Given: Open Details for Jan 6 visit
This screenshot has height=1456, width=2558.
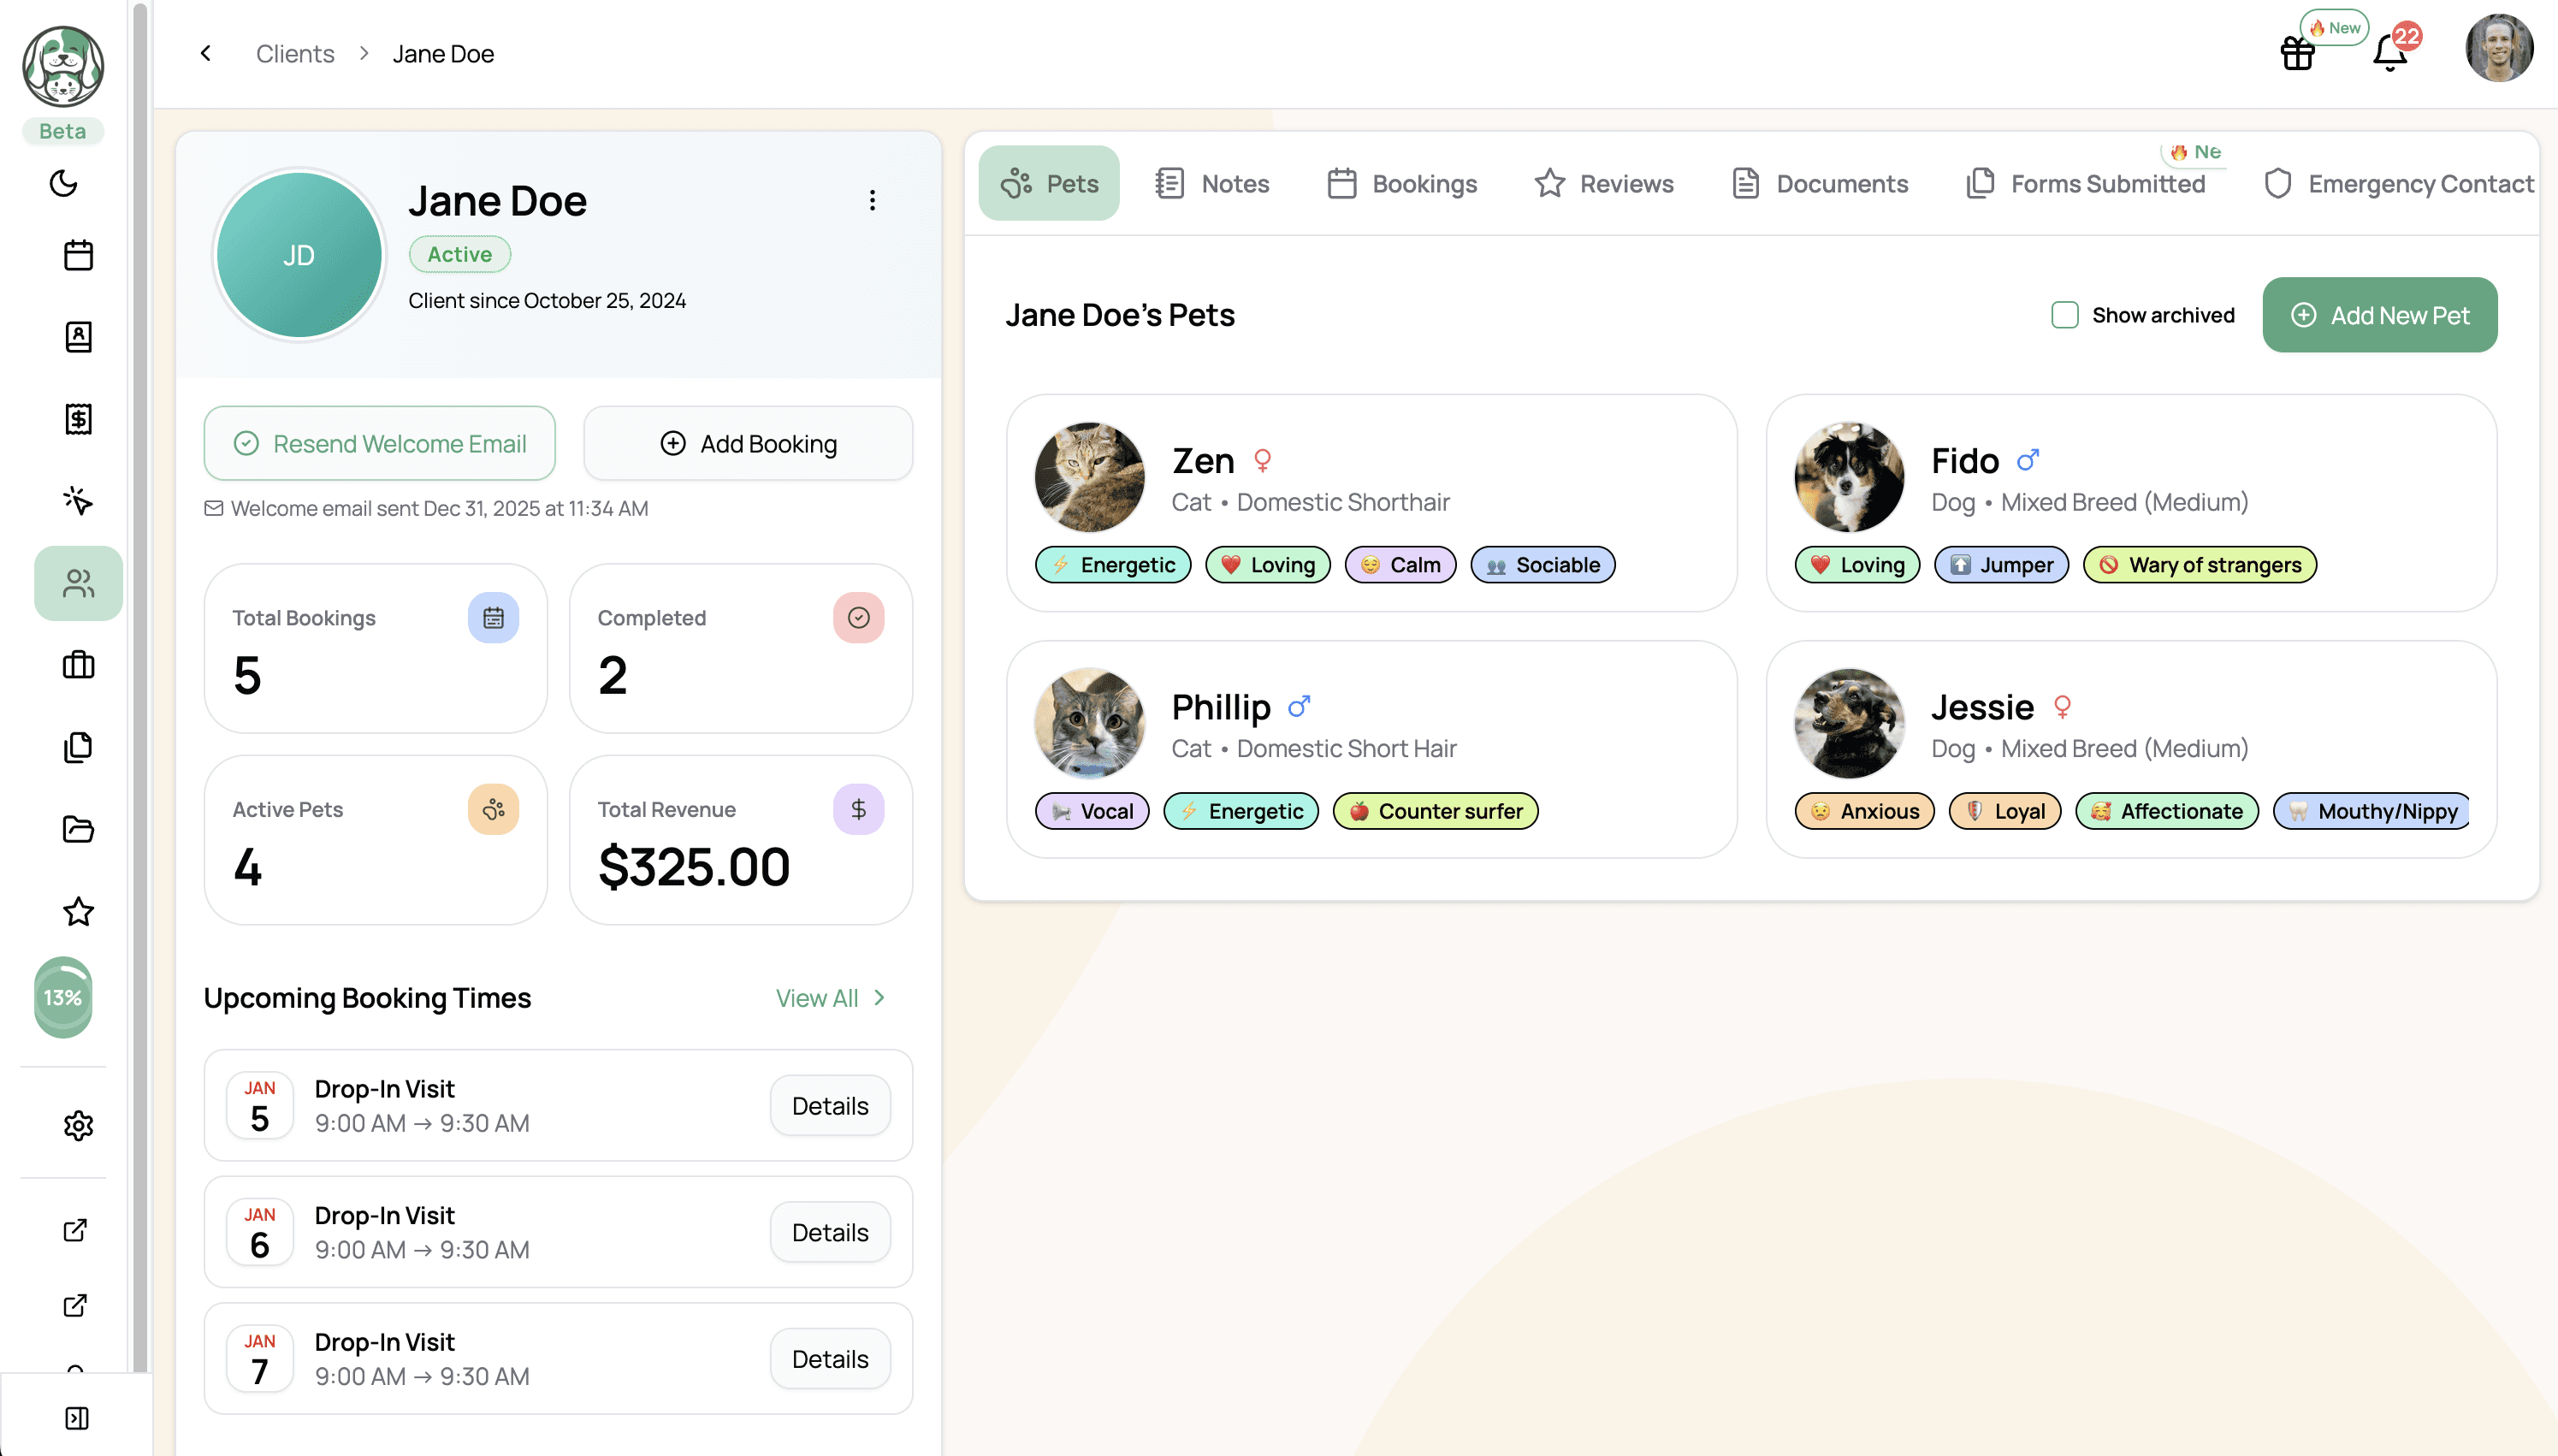Looking at the screenshot, I should click(x=829, y=1233).
